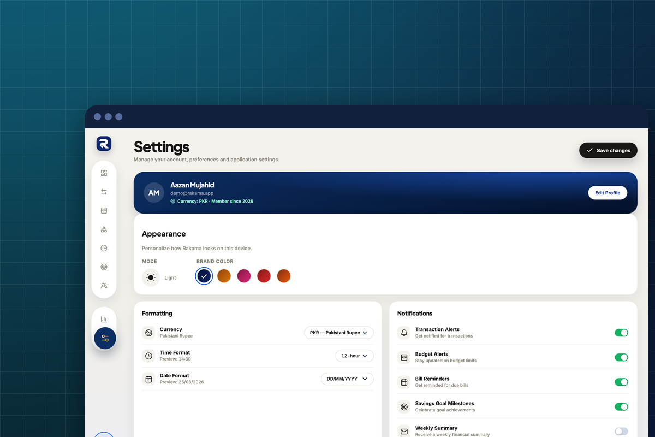Open the PKR — Pakistani Rupee dropdown
655x437 pixels.
(x=338, y=333)
